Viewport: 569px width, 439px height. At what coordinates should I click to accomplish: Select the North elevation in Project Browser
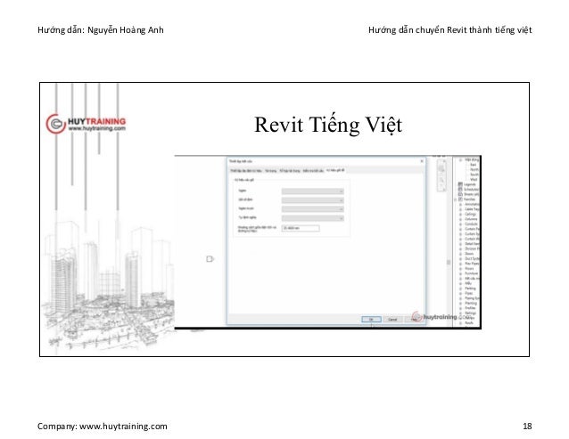pyautogui.click(x=474, y=169)
